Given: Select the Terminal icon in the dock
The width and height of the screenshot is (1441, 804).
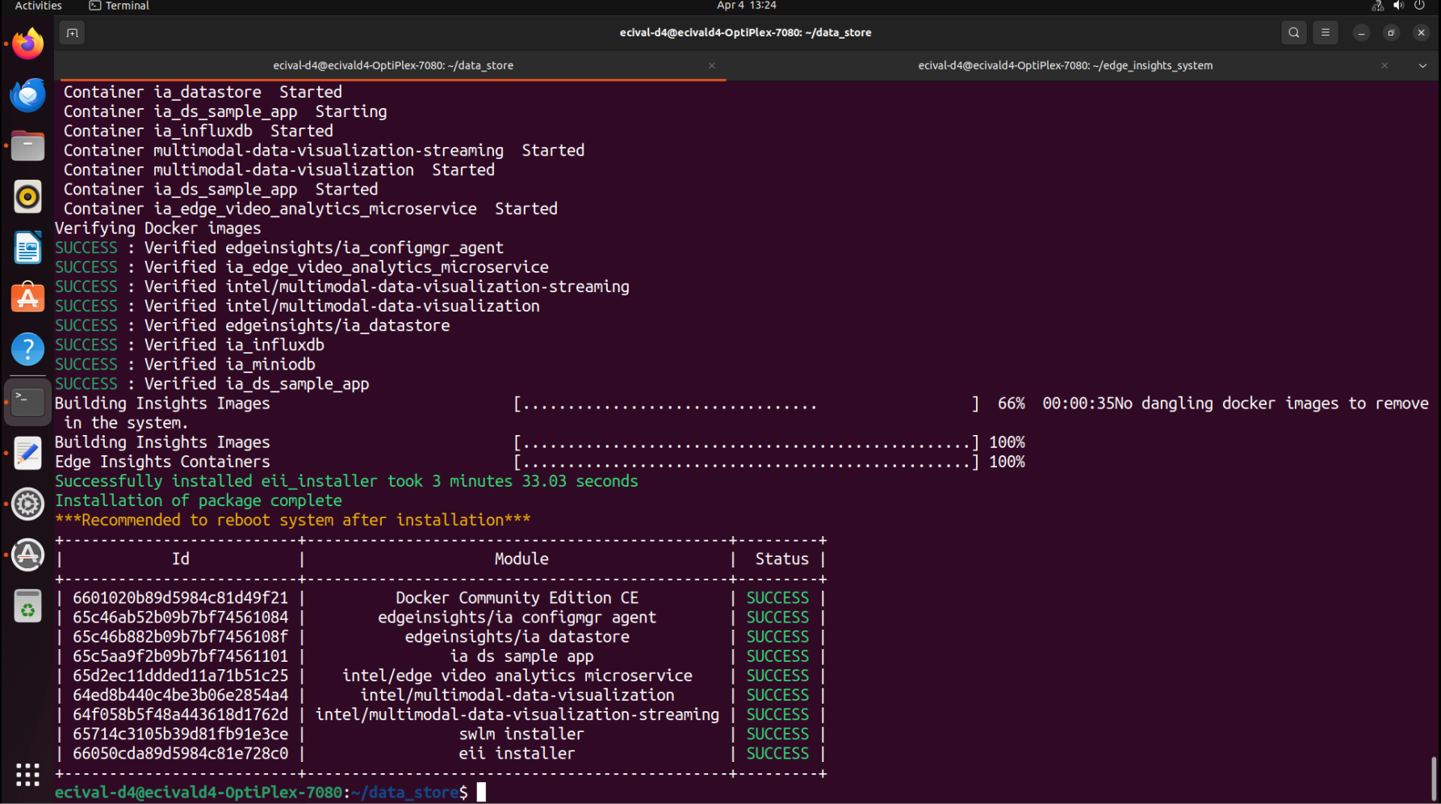Looking at the screenshot, I should (27, 401).
